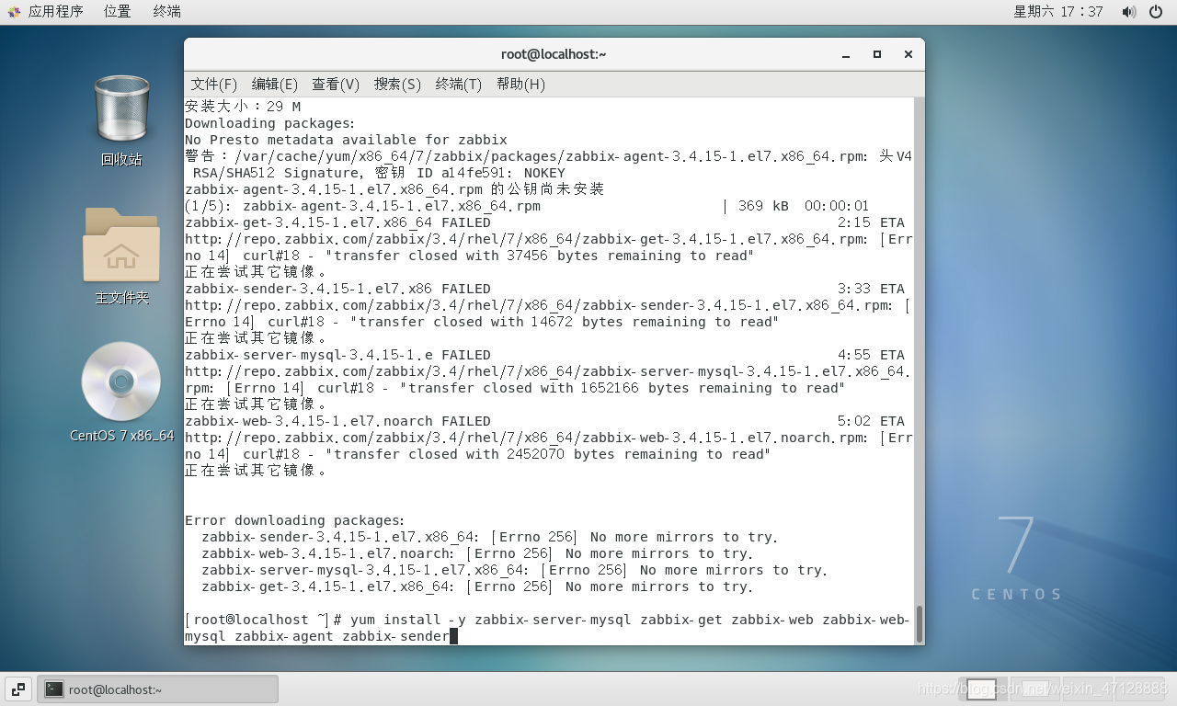Image resolution: width=1177 pixels, height=706 pixels.
Task: Open the Trash (回收站) desktop icon
Action: point(121,110)
